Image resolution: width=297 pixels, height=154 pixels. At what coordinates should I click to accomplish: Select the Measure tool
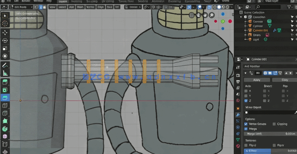(5, 73)
